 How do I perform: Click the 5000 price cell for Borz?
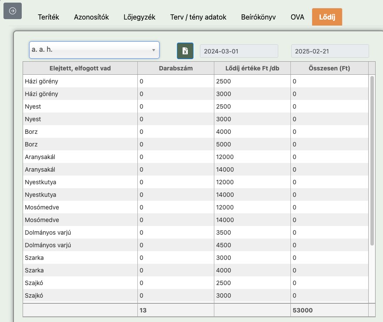pos(252,144)
